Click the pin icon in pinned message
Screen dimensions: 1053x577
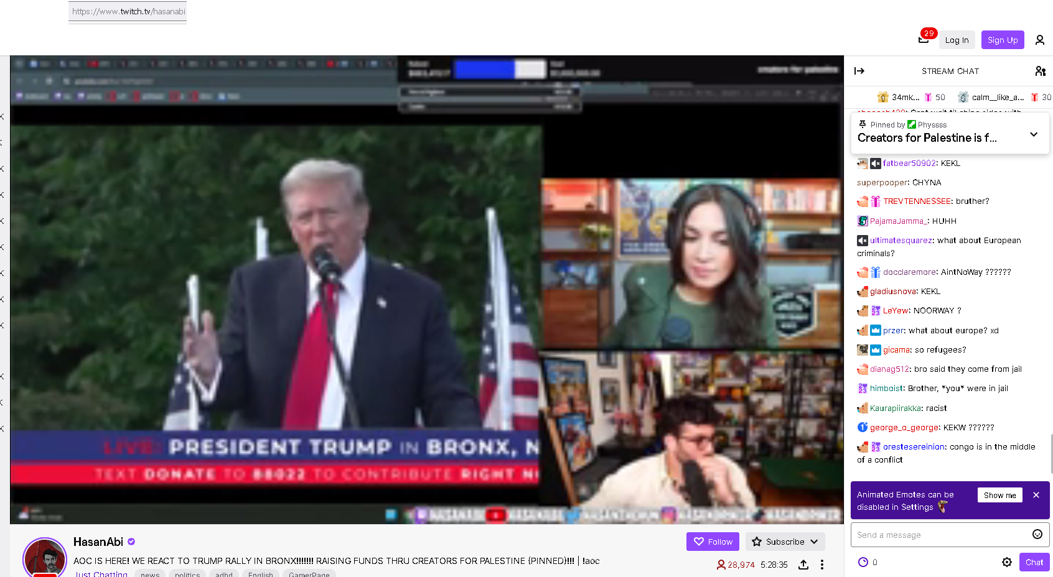pos(862,124)
